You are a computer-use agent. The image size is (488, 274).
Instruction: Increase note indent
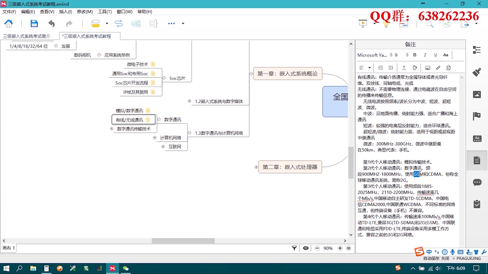(380, 68)
